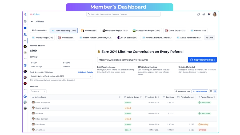Click the blue plus icon in sidebar
The image size is (240, 135).
(25, 28)
